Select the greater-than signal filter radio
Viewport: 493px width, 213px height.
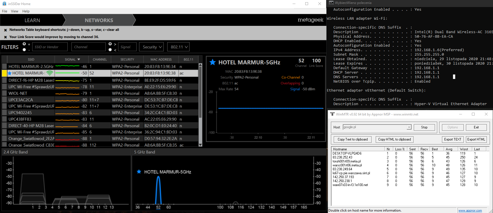pos(110,44)
